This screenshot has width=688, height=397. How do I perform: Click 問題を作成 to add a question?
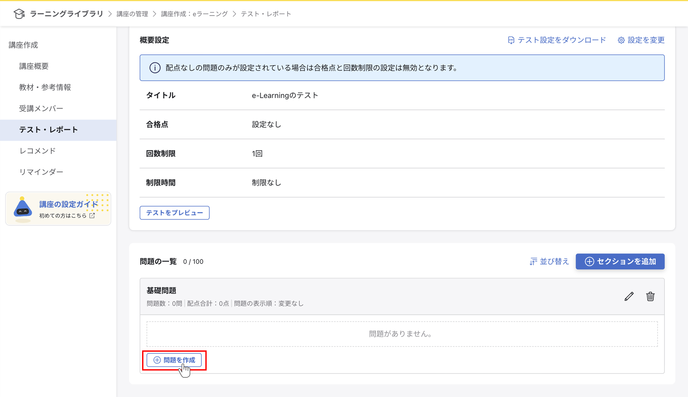tap(174, 360)
